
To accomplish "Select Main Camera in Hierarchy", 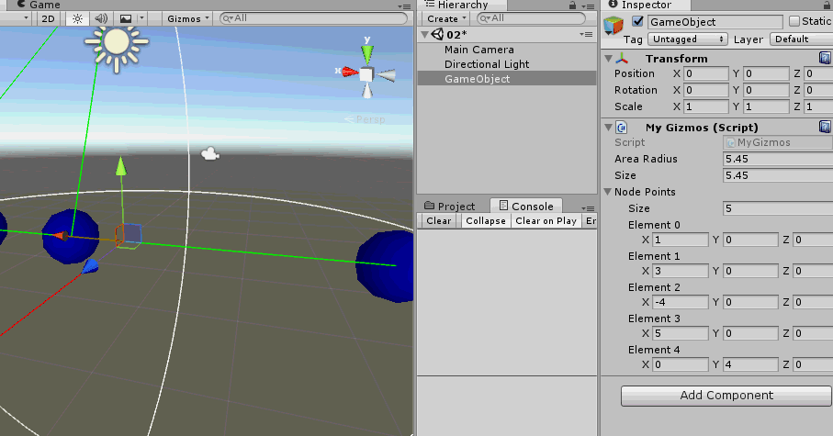I will [x=479, y=50].
